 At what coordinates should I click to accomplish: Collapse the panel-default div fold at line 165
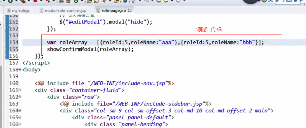tap(20, 117)
